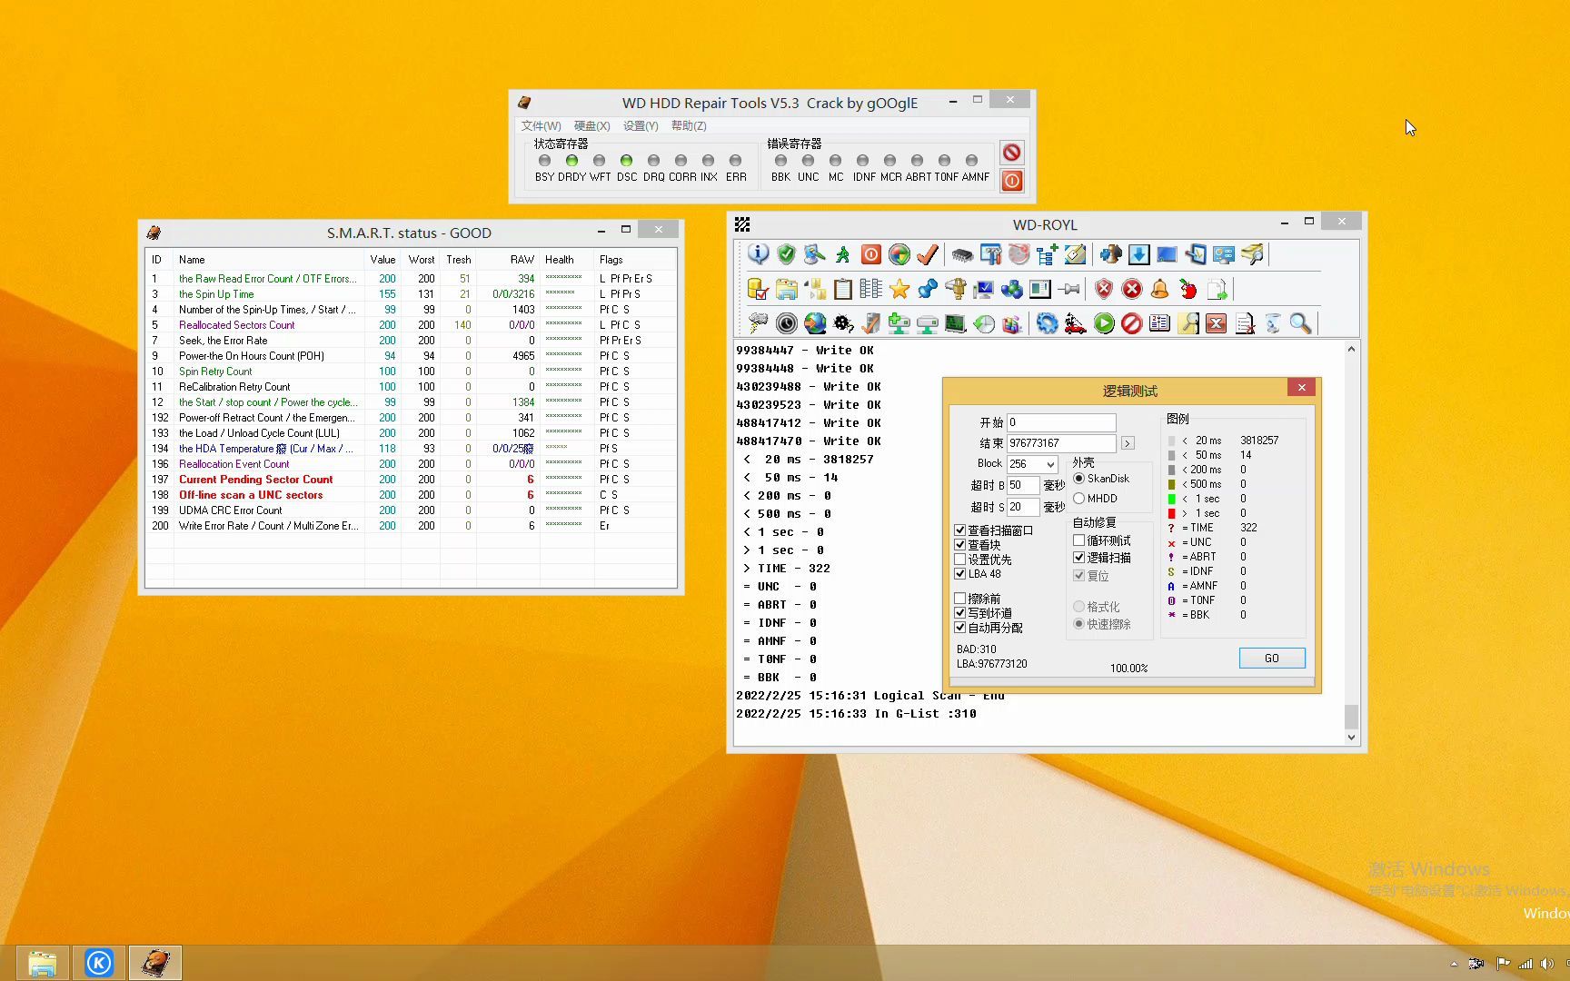
Task: Click the green shield checkmark icon
Action: (x=787, y=254)
